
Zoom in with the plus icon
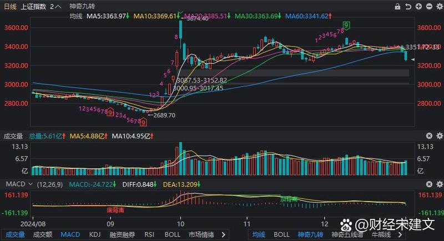(x=418, y=7)
